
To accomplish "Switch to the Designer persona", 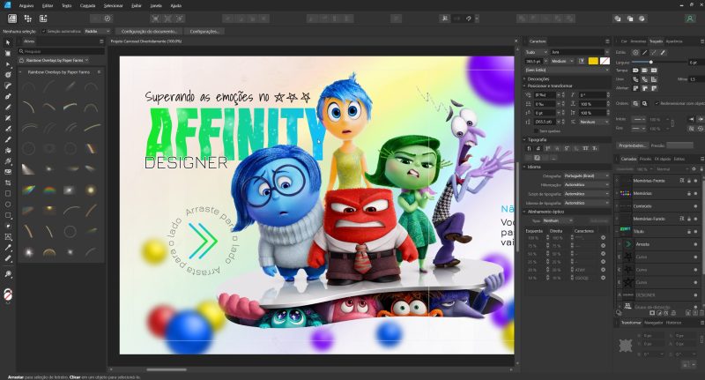I will 12,19.
